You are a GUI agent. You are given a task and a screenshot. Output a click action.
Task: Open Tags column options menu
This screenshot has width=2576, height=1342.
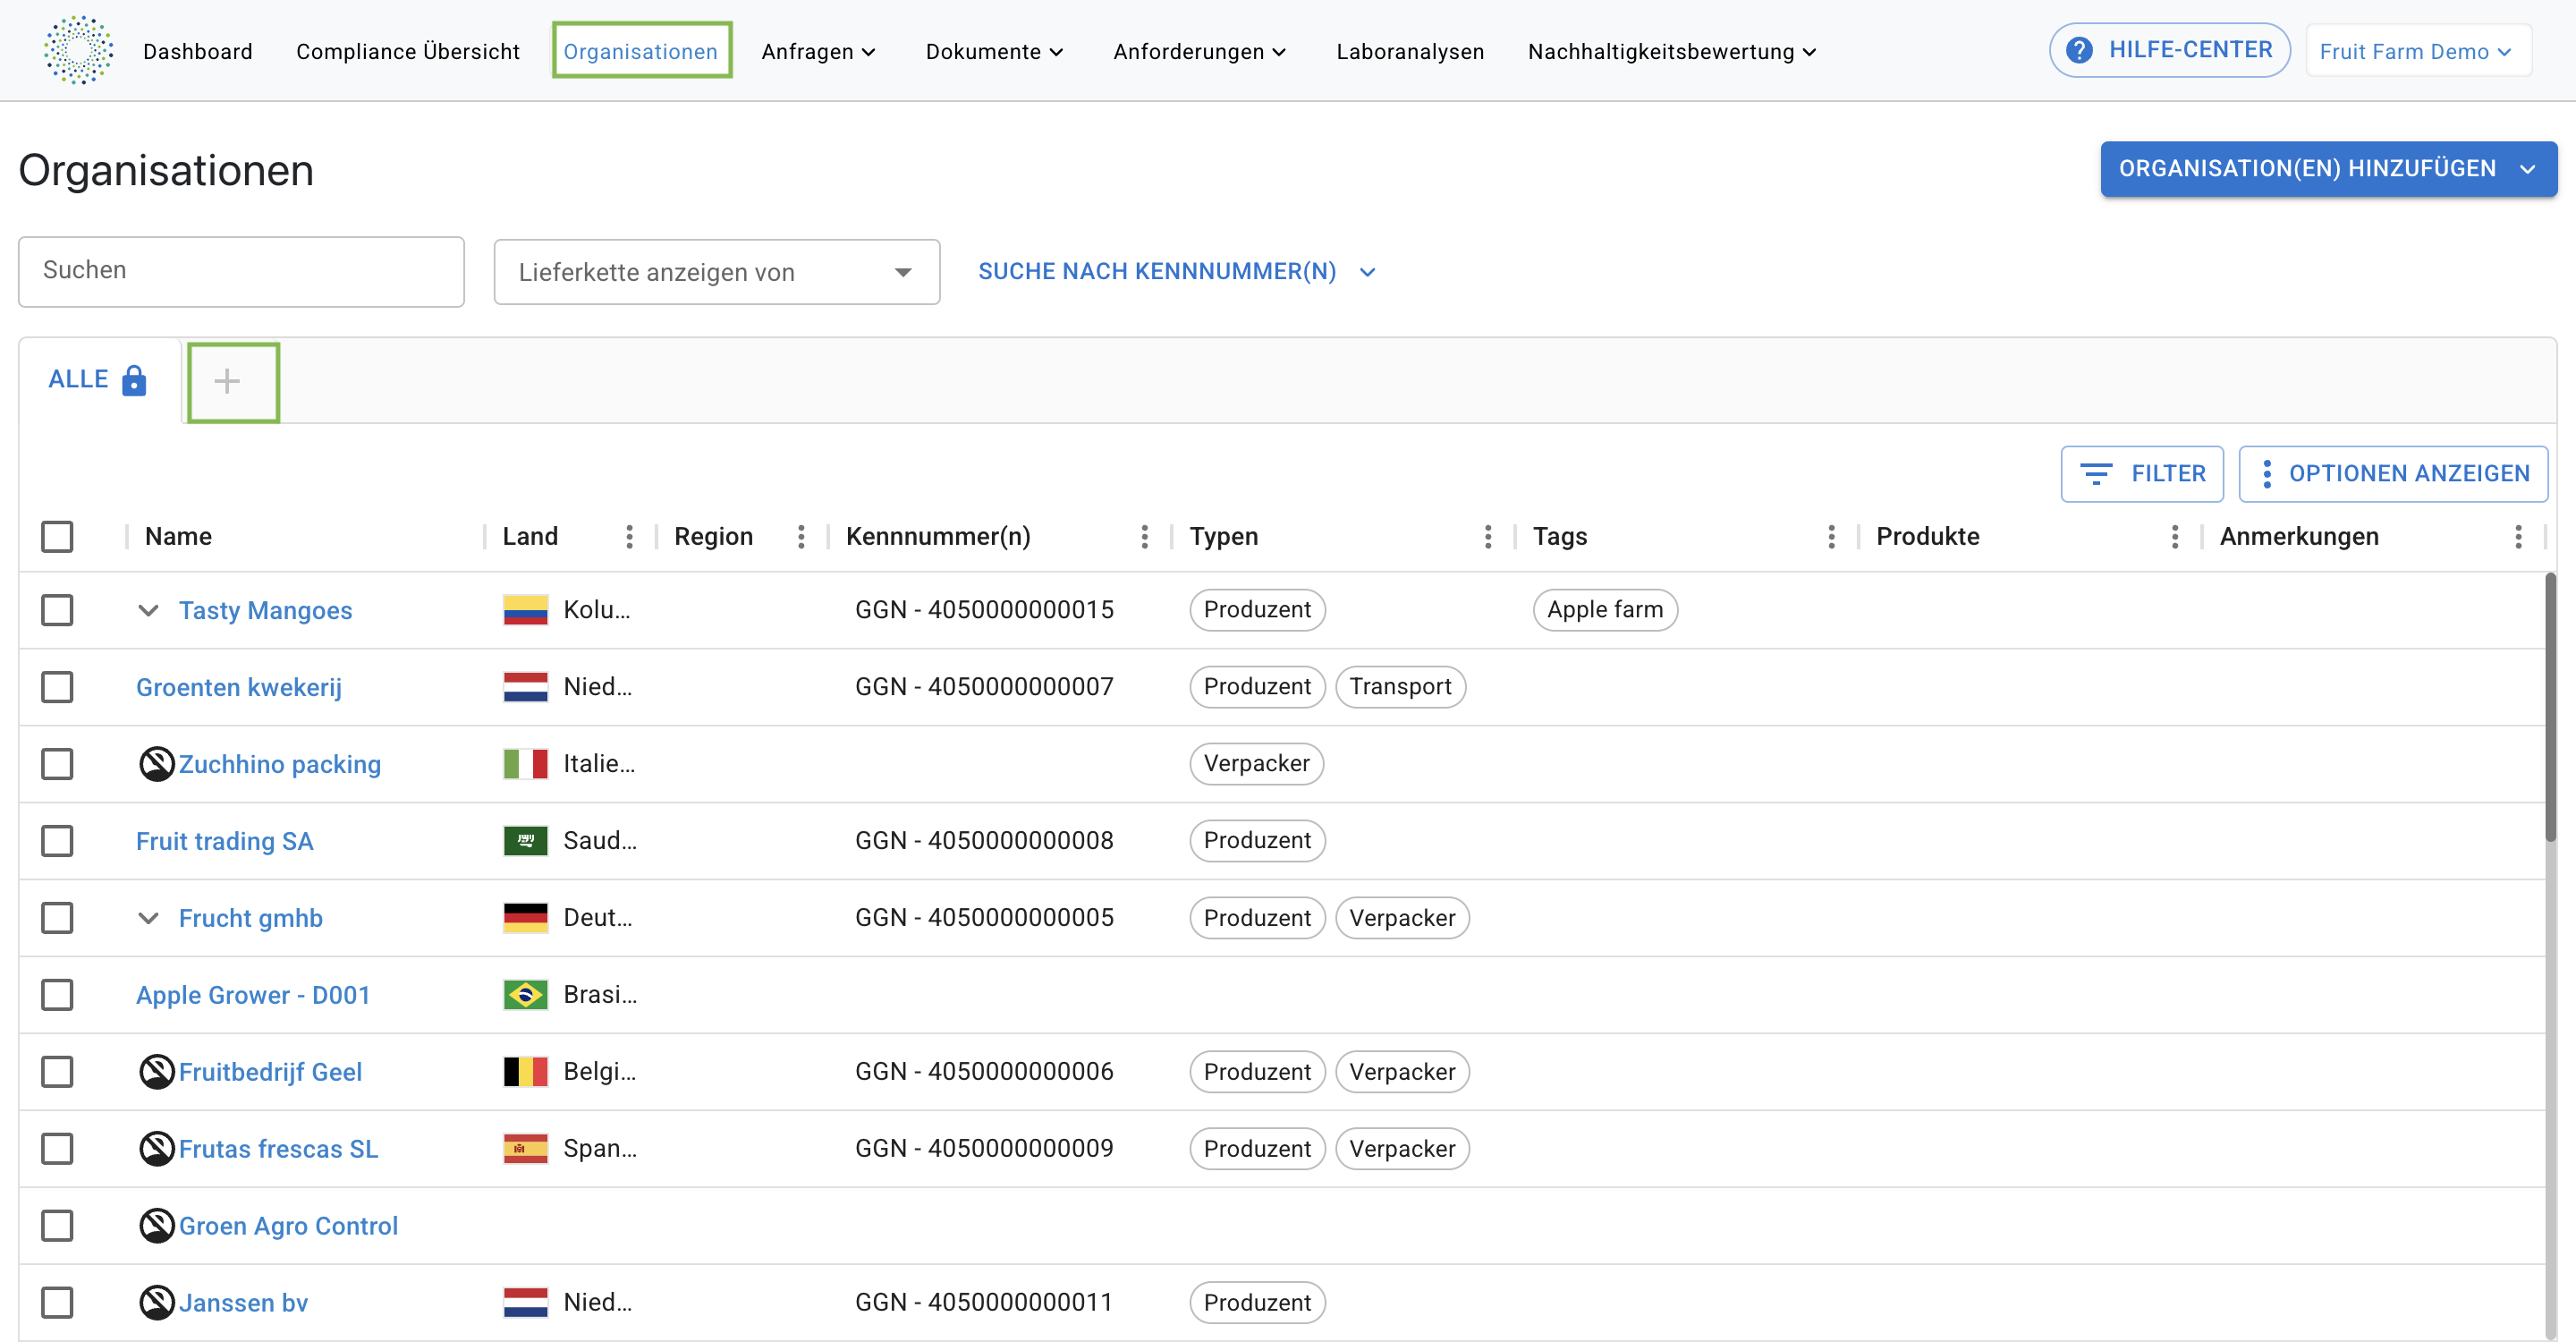1831,537
